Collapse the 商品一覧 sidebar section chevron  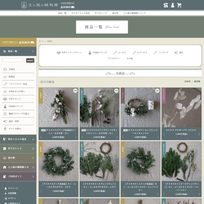(x=33, y=52)
